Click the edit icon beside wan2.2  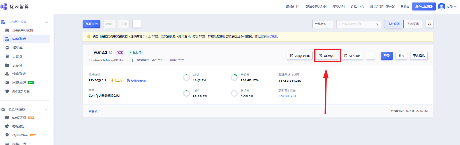point(111,52)
